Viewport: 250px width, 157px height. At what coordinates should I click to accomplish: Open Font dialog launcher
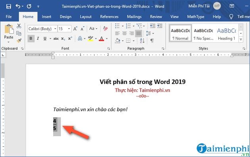pyautogui.click(x=109, y=48)
